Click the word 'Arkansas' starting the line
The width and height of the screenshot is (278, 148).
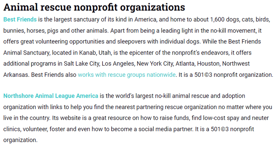(16, 75)
